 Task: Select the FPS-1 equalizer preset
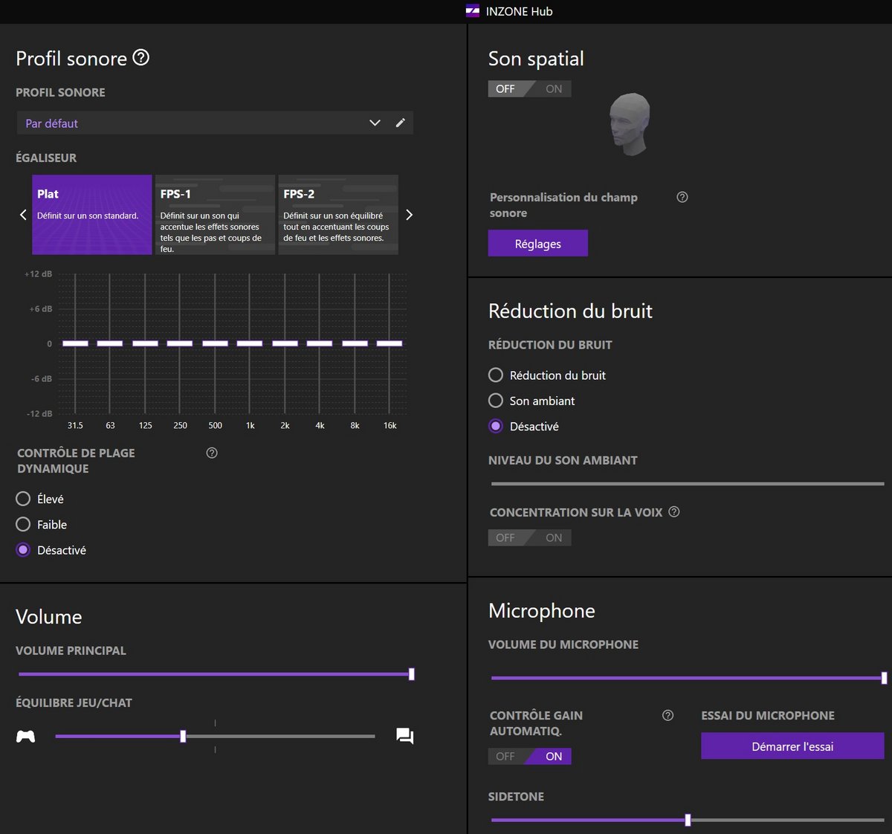[x=215, y=214]
